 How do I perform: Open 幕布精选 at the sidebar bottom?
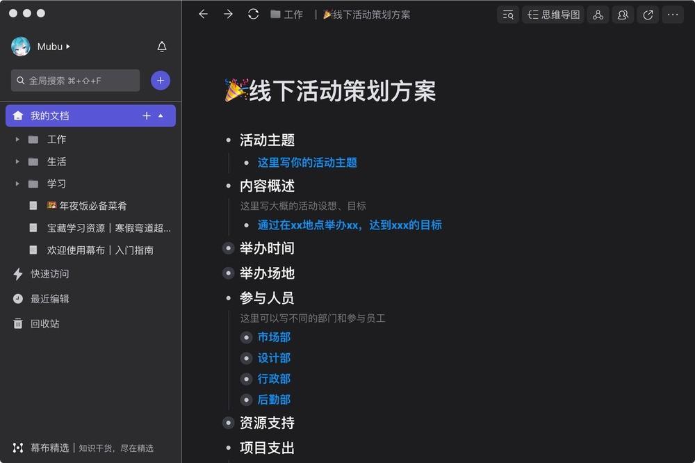click(49, 448)
